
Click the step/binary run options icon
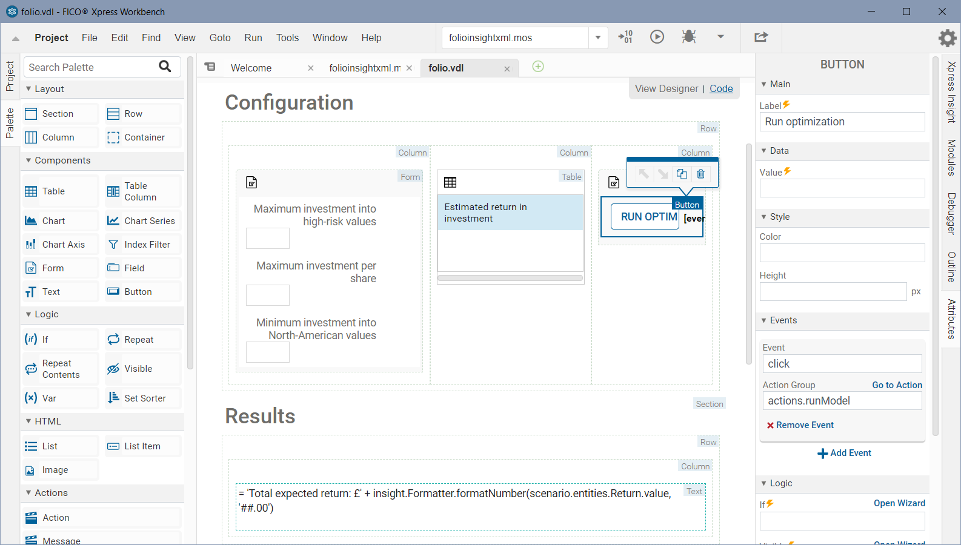[625, 37]
